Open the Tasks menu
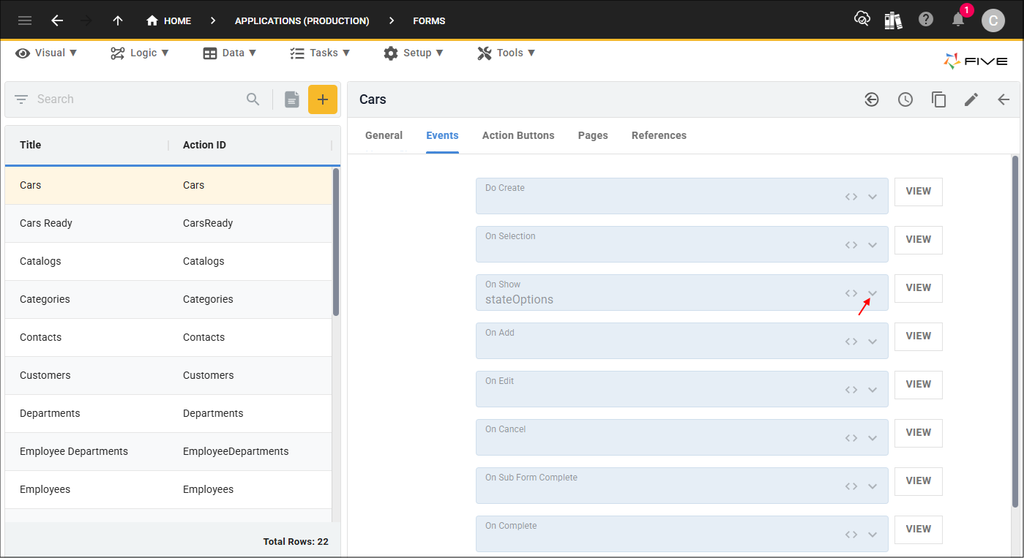 pyautogui.click(x=320, y=53)
